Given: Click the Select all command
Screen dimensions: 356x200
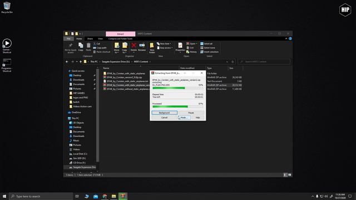Looking at the screenshot, I should (206, 43).
